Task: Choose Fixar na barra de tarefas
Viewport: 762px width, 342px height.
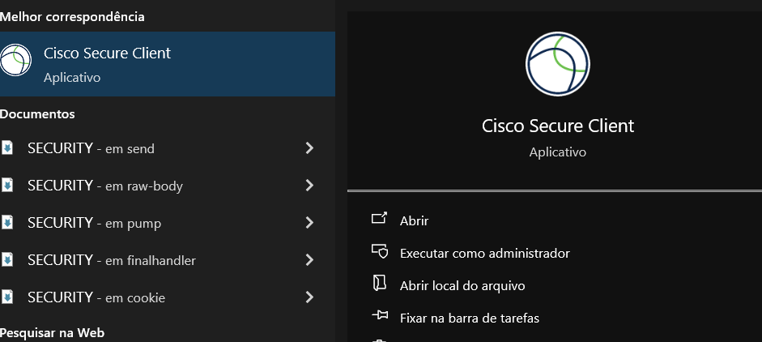Action: [x=470, y=318]
